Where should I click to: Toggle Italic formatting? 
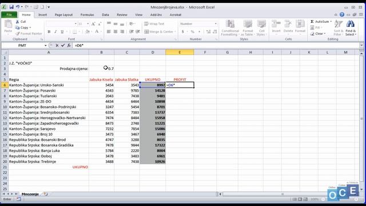pos(55,31)
